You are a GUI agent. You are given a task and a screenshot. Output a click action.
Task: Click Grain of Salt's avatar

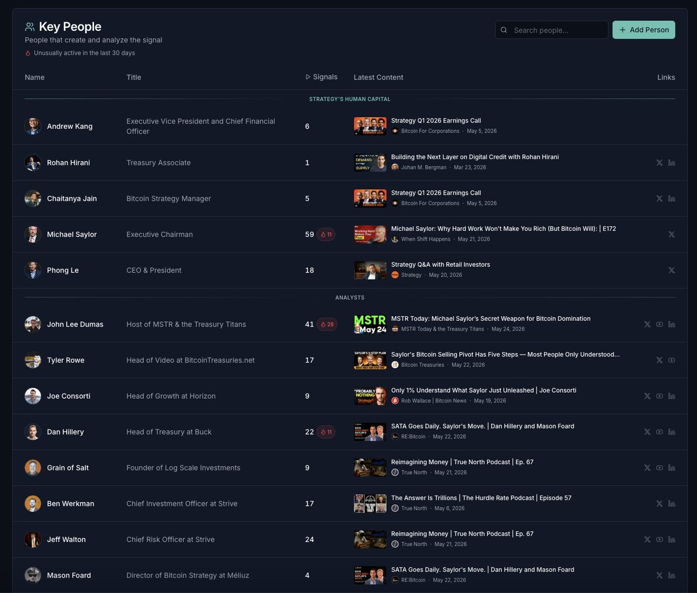click(x=33, y=468)
